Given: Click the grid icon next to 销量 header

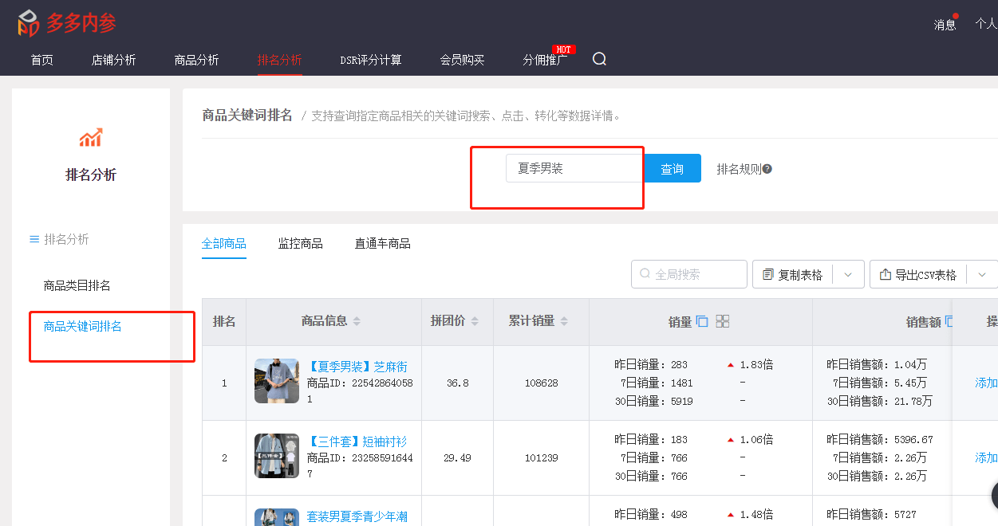Looking at the screenshot, I should click(x=723, y=321).
